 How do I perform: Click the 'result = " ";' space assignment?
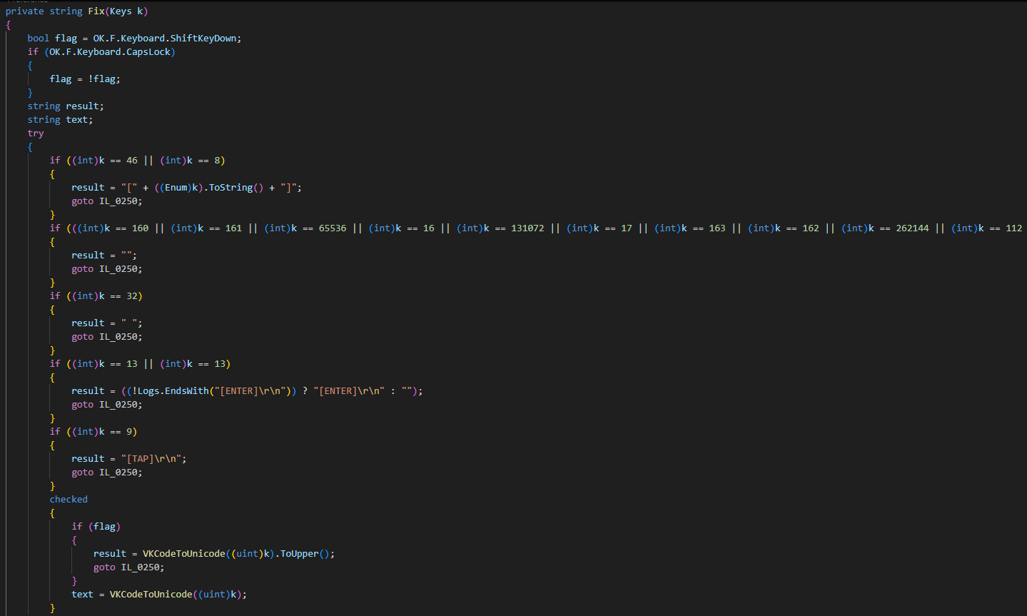pos(107,323)
